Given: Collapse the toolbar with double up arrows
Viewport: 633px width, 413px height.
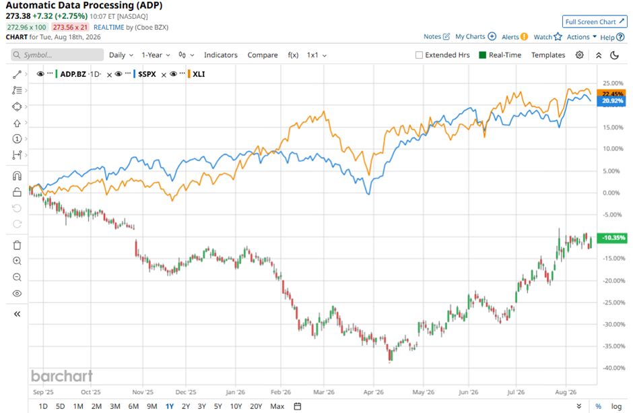Looking at the screenshot, I should tap(599, 55).
